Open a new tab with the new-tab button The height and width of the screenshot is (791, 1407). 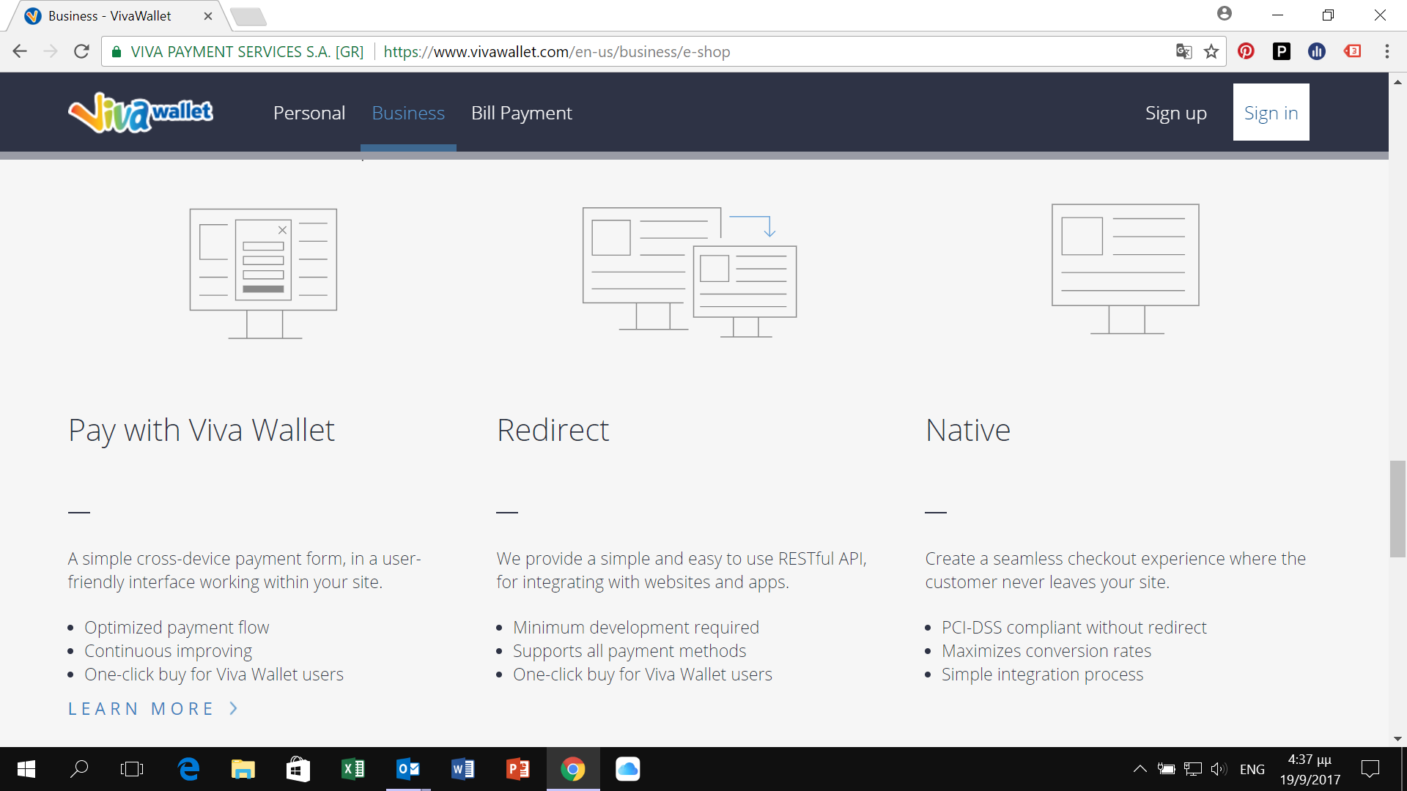[x=248, y=16]
